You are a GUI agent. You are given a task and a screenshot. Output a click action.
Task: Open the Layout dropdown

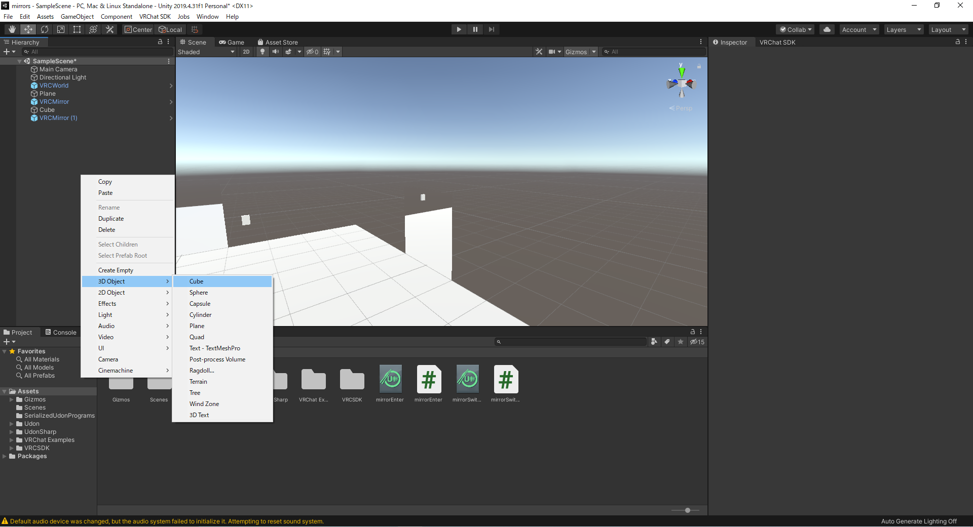[x=948, y=29]
